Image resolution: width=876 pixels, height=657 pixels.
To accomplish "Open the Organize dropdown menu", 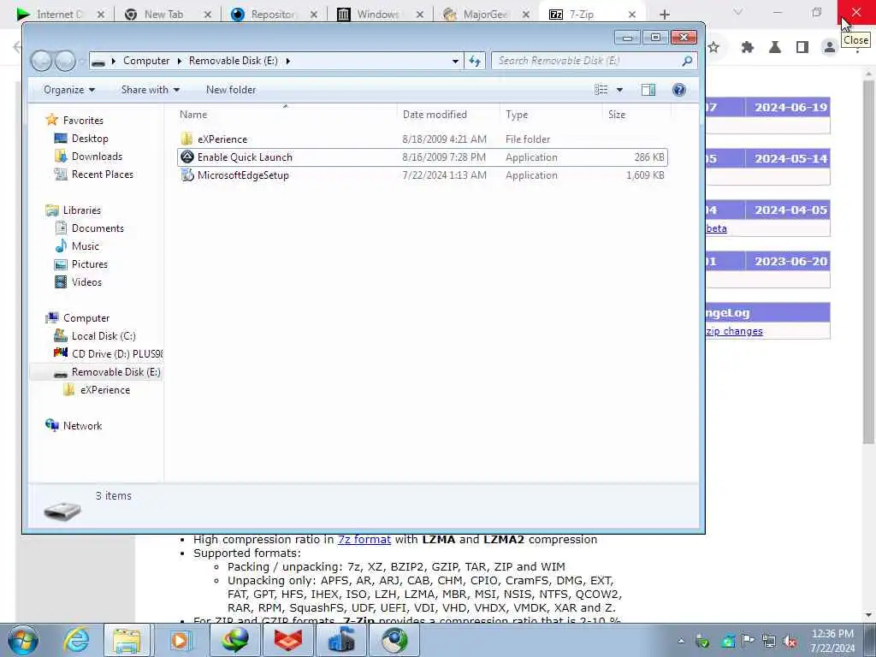I will coord(69,89).
